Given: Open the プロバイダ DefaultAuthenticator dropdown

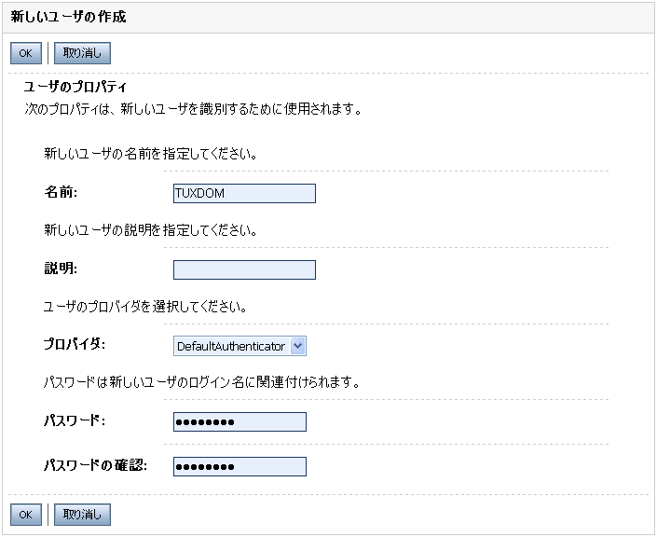Looking at the screenshot, I should click(240, 346).
